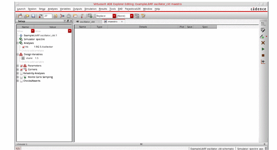This screenshot has width=277, height=150.
Task: Click the 'Click to add analysis' row
Action: (33, 51)
